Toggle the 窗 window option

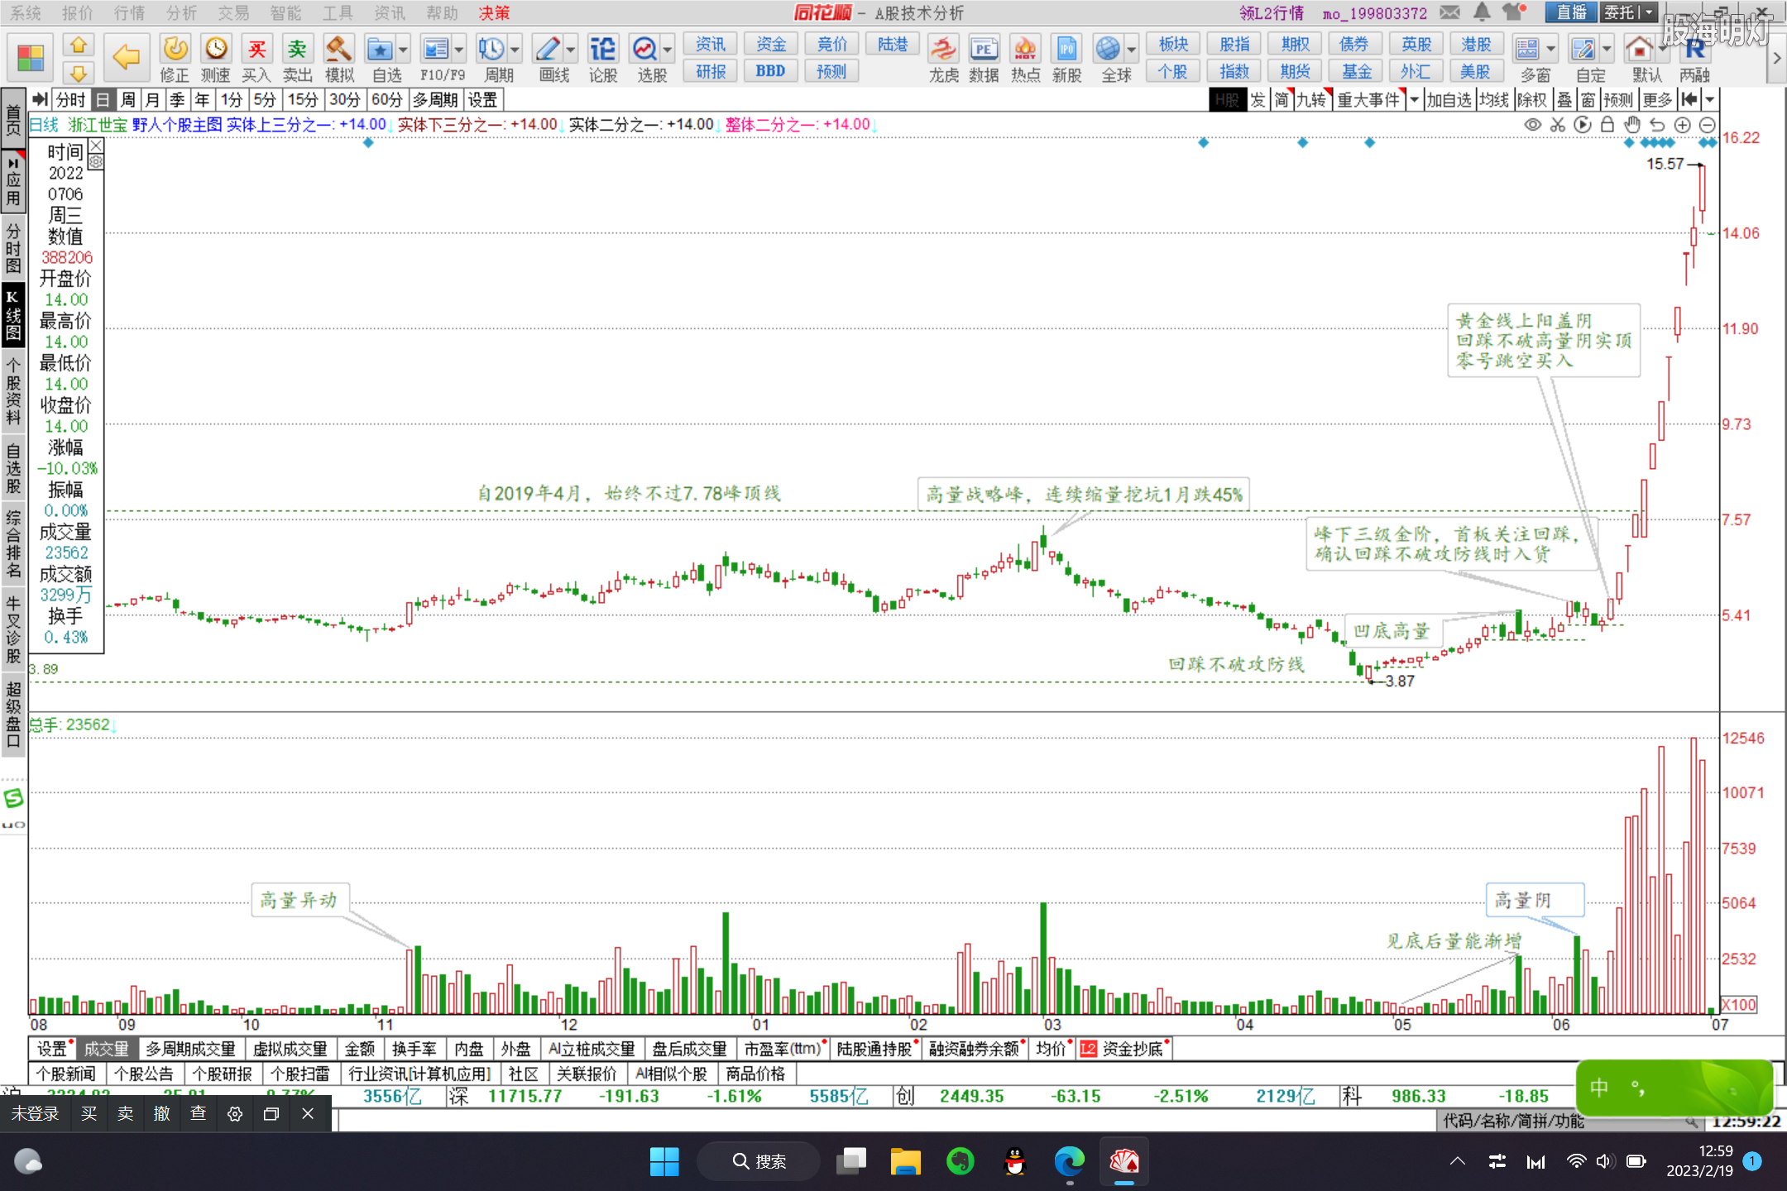[1588, 100]
